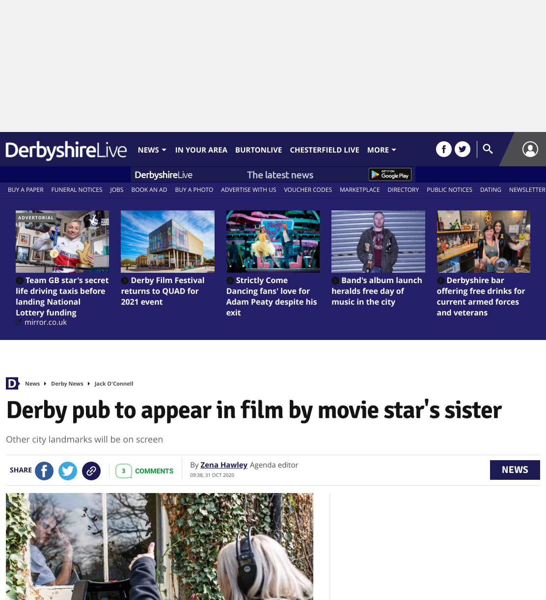Click News breadcrumb
Screen dimensions: 546x600
click(x=32, y=384)
